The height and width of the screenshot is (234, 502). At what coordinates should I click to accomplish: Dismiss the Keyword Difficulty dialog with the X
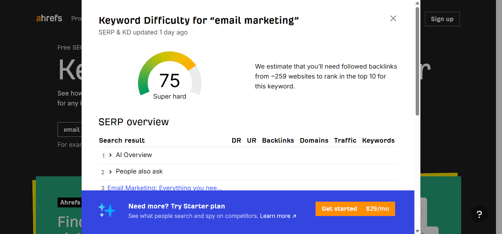[393, 18]
